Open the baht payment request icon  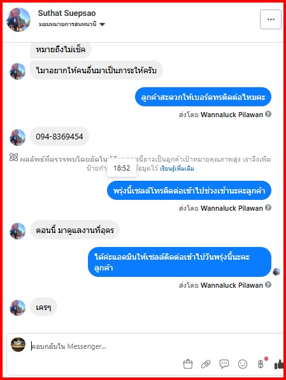(x=261, y=363)
